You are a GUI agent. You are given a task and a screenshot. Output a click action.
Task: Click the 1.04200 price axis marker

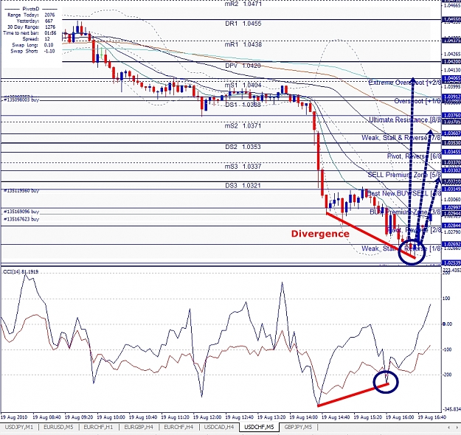(451, 62)
